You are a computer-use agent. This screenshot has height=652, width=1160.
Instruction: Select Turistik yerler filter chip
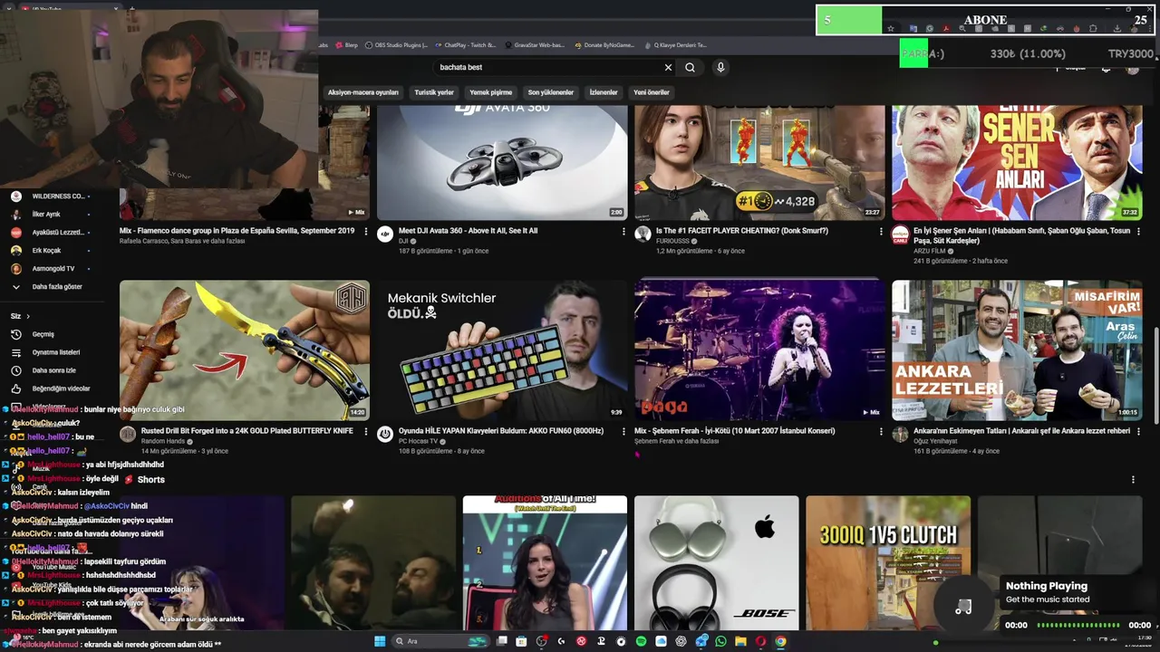click(x=434, y=92)
